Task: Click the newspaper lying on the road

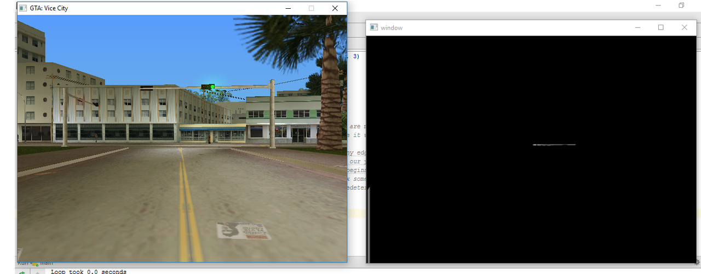Action: pos(243,231)
